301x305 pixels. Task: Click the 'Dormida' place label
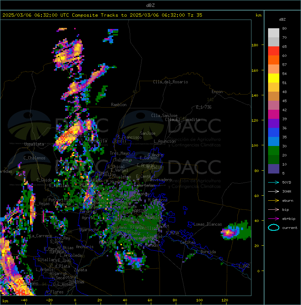pyautogui.click(x=208, y=252)
